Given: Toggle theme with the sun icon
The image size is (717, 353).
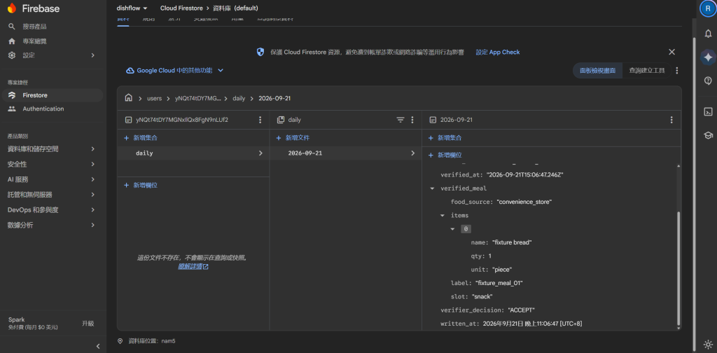Looking at the screenshot, I should click(x=709, y=345).
